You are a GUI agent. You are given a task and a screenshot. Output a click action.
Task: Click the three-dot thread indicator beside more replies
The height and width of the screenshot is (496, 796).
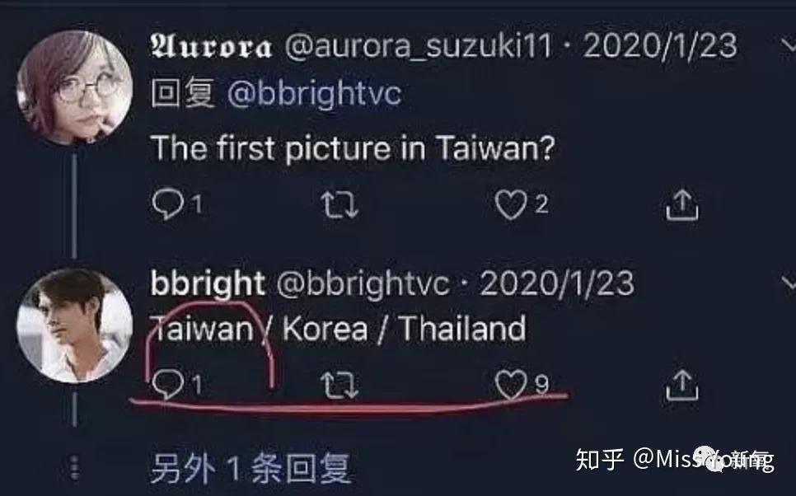75,467
